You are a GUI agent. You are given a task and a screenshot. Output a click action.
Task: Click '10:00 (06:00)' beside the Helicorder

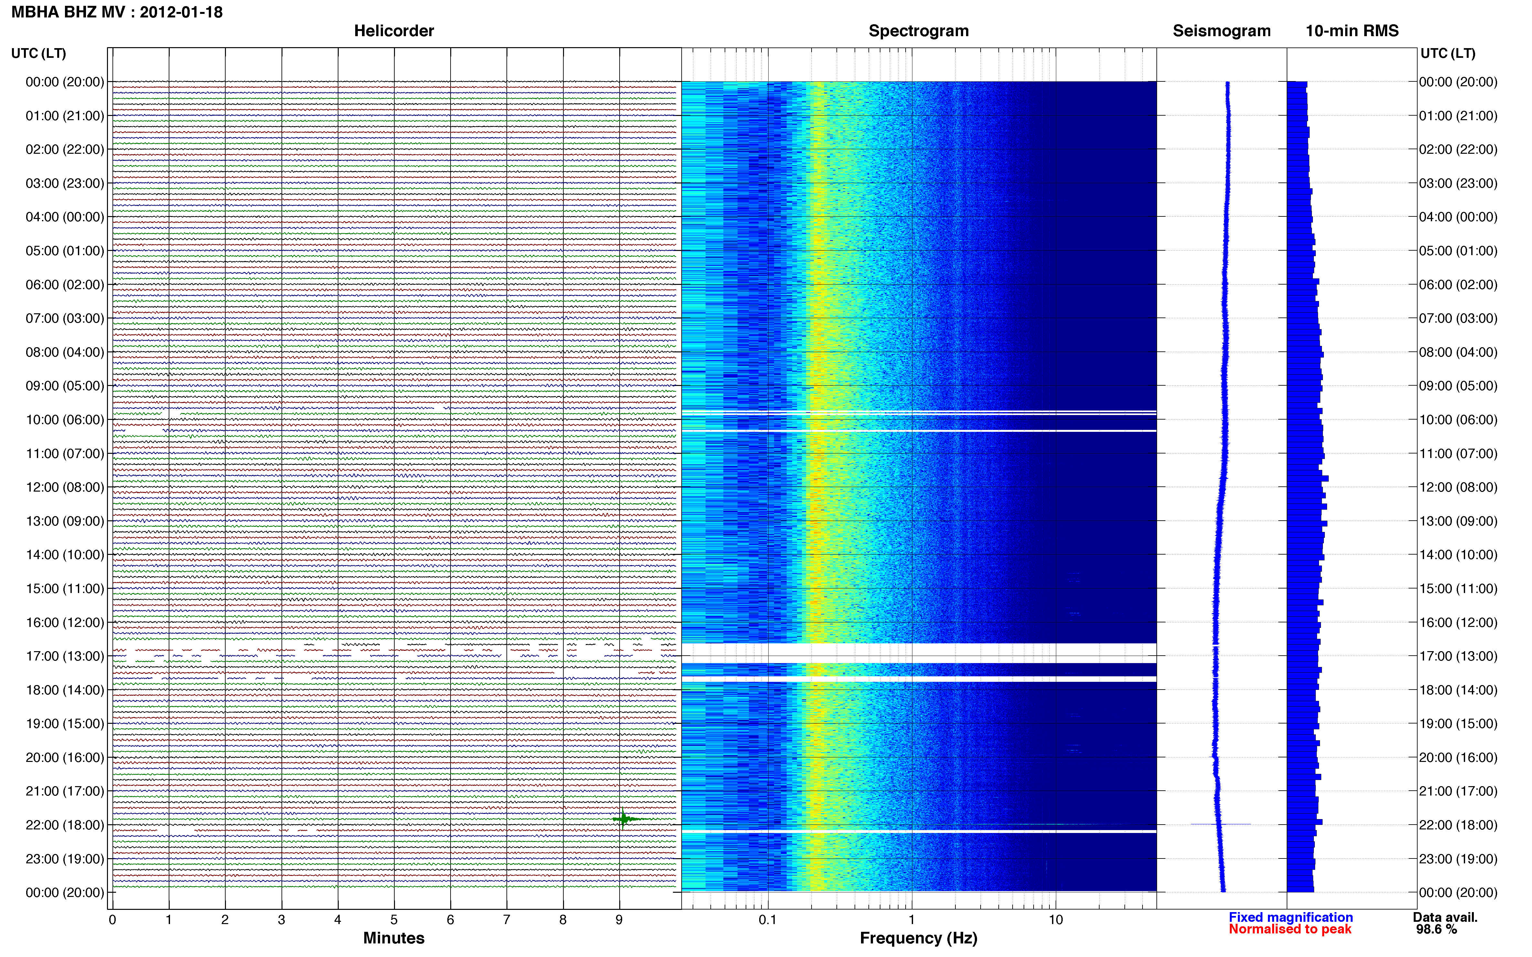click(65, 420)
